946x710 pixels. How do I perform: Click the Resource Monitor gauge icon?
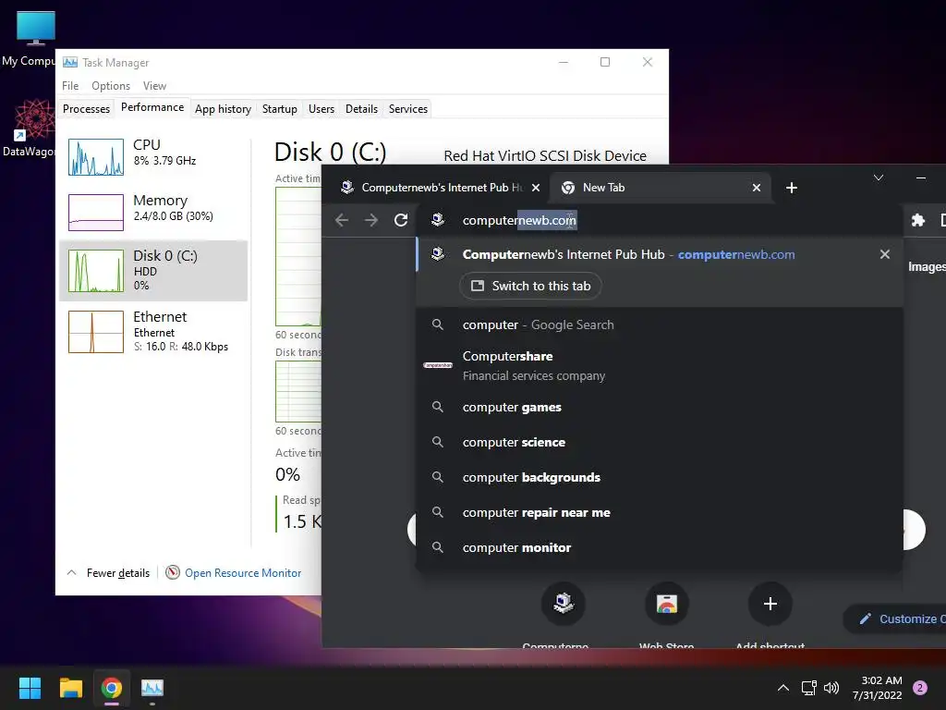click(x=173, y=572)
